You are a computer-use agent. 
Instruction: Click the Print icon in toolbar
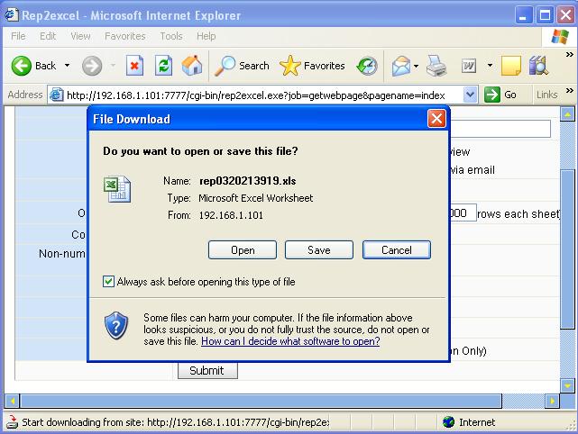point(436,66)
